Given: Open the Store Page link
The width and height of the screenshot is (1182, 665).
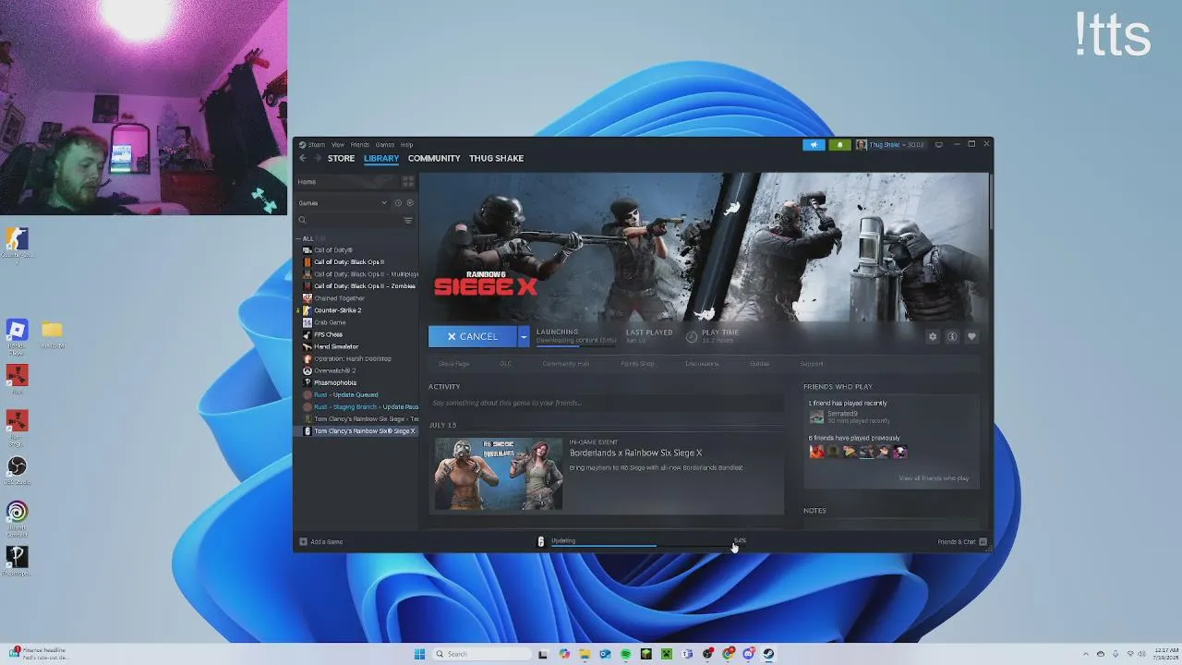Looking at the screenshot, I should [x=453, y=364].
